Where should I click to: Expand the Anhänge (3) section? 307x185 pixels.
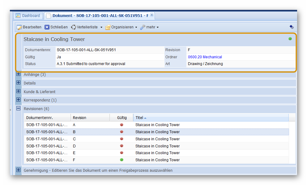point(19,74)
